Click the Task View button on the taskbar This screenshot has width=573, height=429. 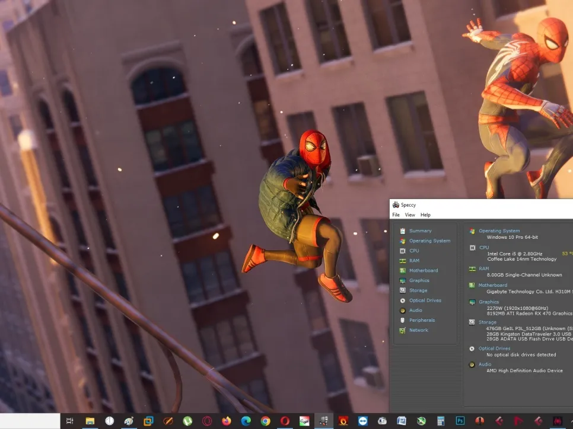click(70, 421)
